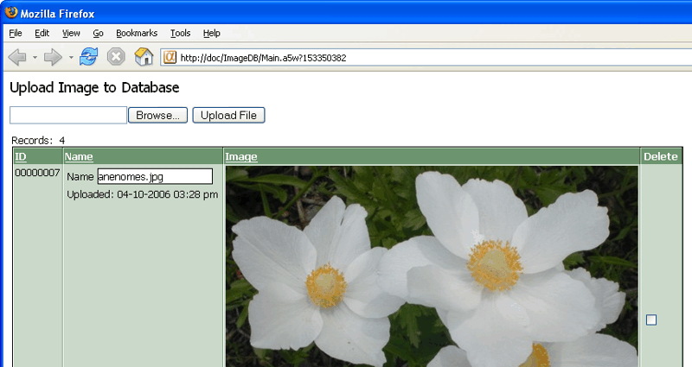Click the Upload Image to Database heading
The width and height of the screenshot is (692, 367).
[94, 87]
